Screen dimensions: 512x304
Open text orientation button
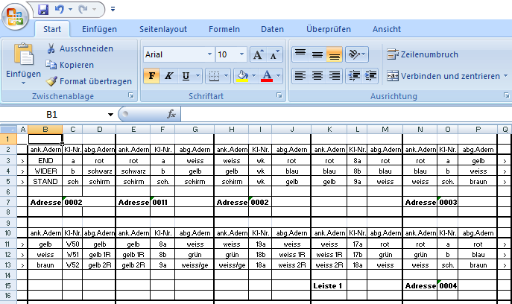[356, 54]
